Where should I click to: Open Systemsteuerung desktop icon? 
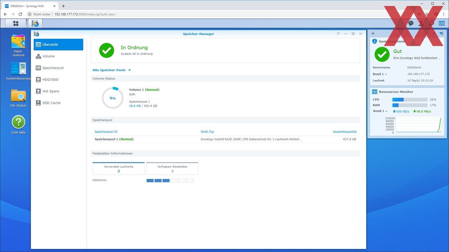coord(18,71)
